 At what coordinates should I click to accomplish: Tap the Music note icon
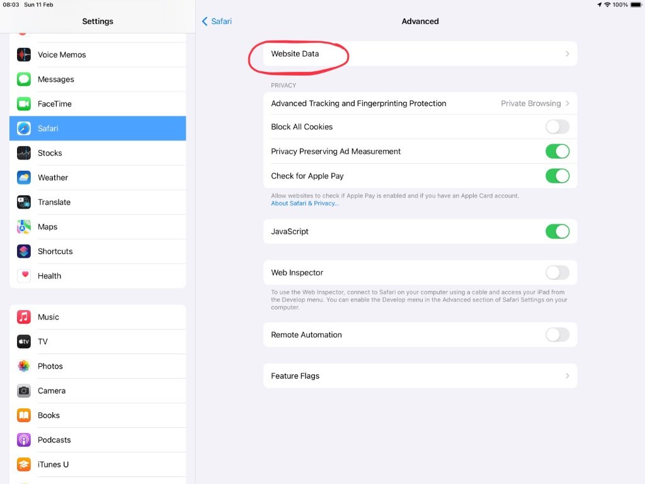pos(24,317)
